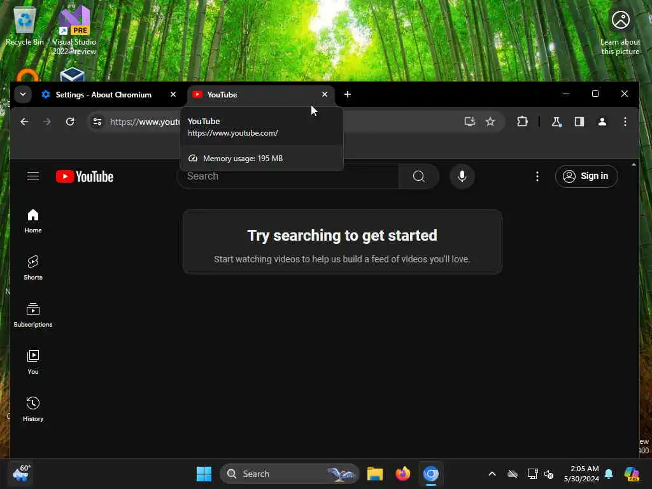Open Subscriptions in YouTube sidebar
The image size is (652, 489).
(x=33, y=315)
